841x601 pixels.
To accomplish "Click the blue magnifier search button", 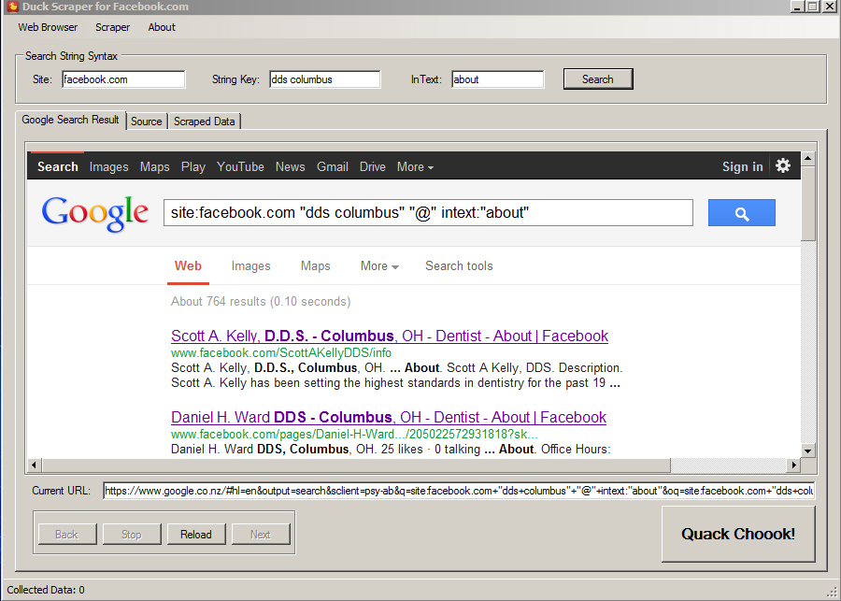I will coord(742,213).
